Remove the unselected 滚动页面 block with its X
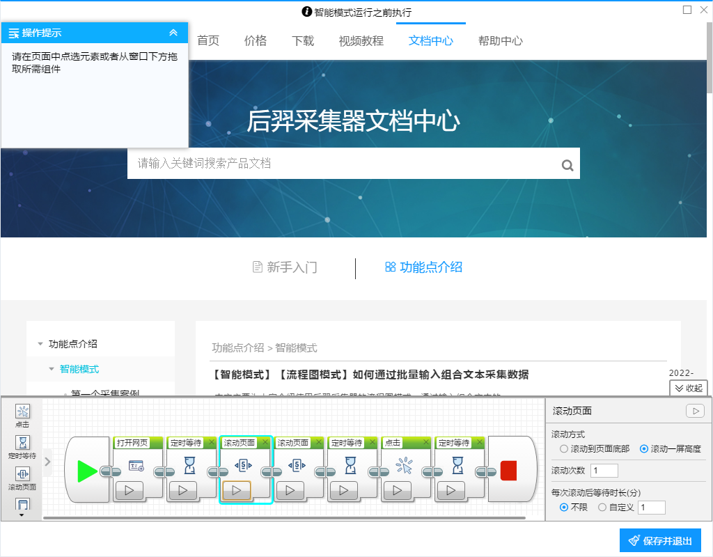This screenshot has width=713, height=557. [x=319, y=442]
